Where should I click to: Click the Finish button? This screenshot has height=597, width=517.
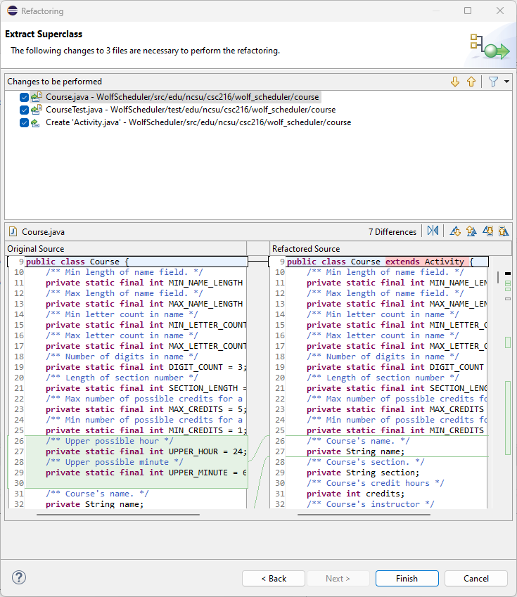tap(407, 578)
